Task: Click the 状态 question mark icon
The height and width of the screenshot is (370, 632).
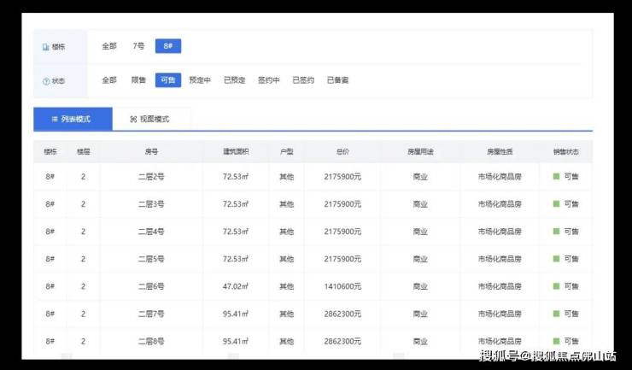Action: click(x=46, y=81)
